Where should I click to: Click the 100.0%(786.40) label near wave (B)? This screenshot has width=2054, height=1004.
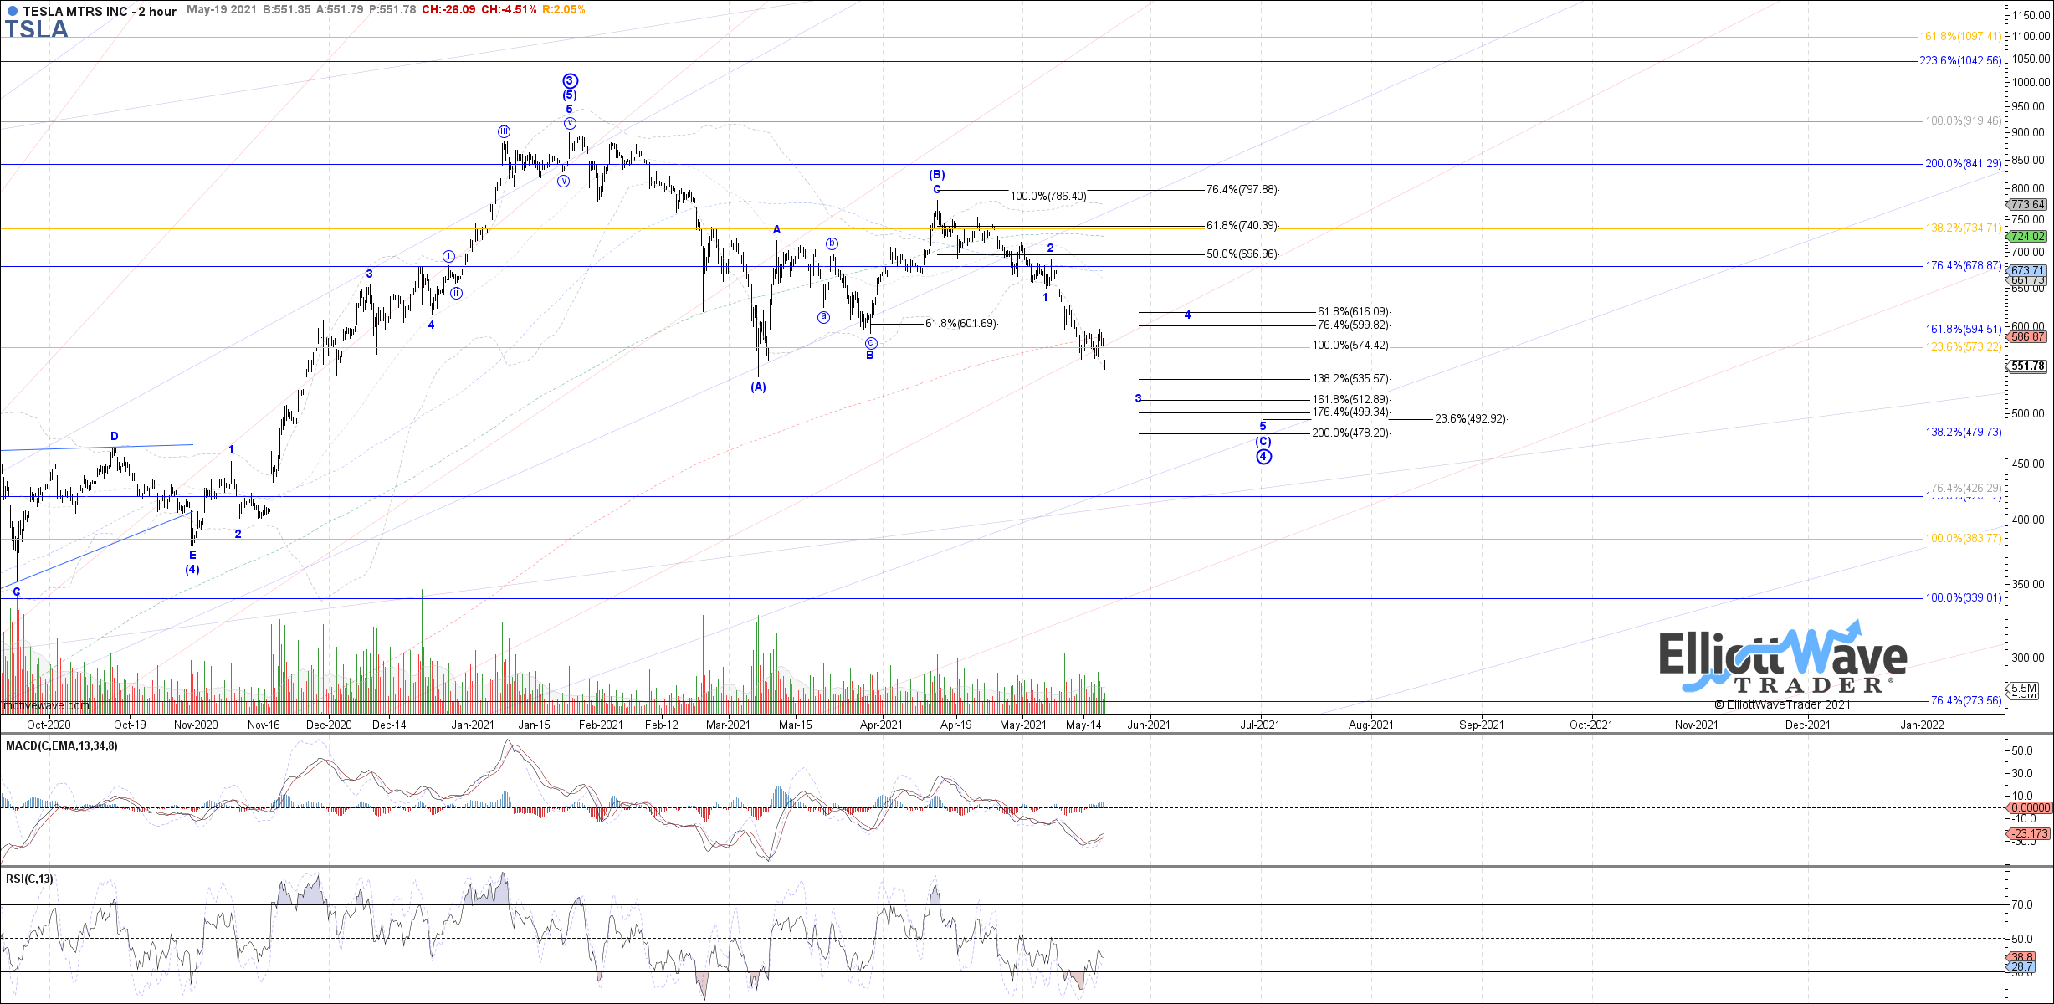[1048, 197]
